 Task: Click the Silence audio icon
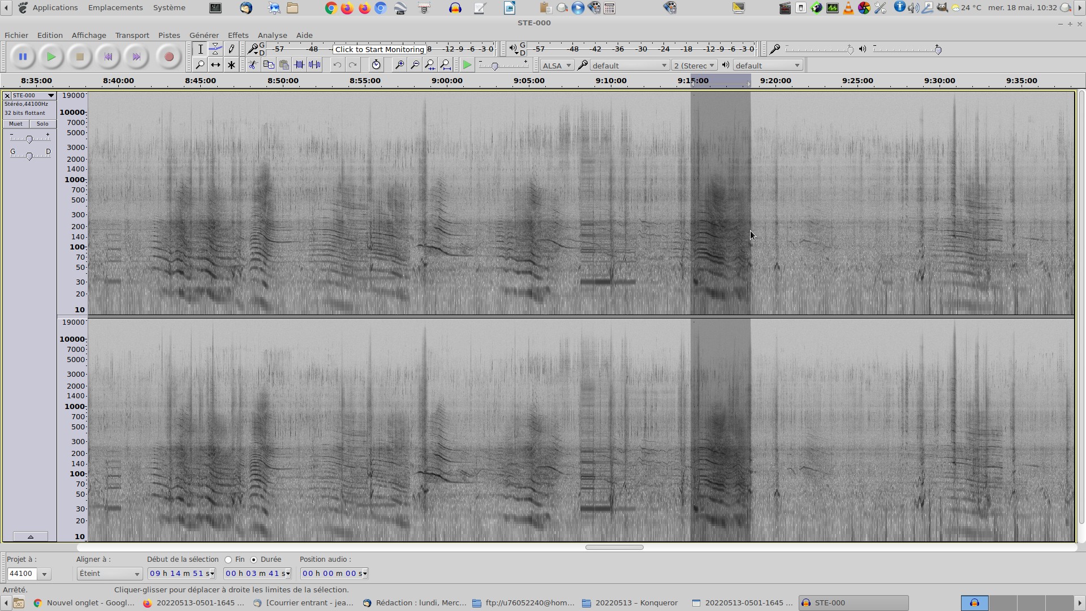coord(314,65)
